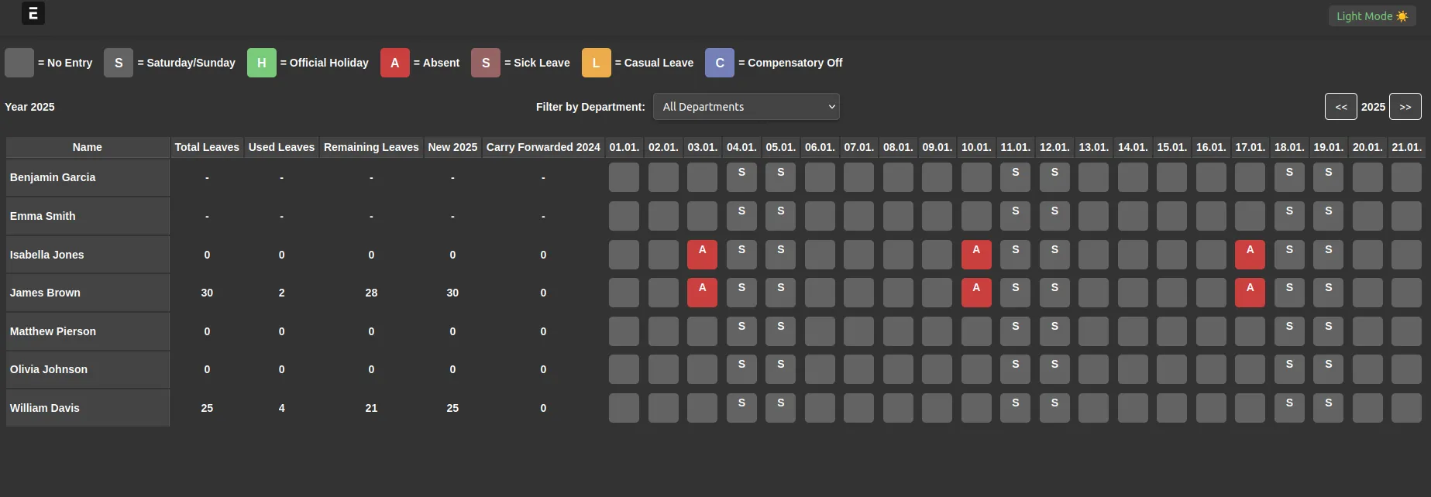Screen dimensions: 1431x497
Task: Go to previous year with << button
Action: tap(1340, 107)
